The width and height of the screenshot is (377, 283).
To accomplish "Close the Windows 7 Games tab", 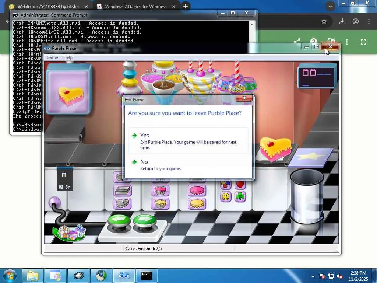I will pos(174,7).
